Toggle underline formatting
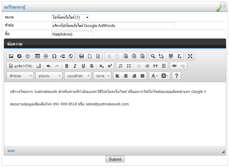Screen dimensions: 230x168 click(83, 66)
